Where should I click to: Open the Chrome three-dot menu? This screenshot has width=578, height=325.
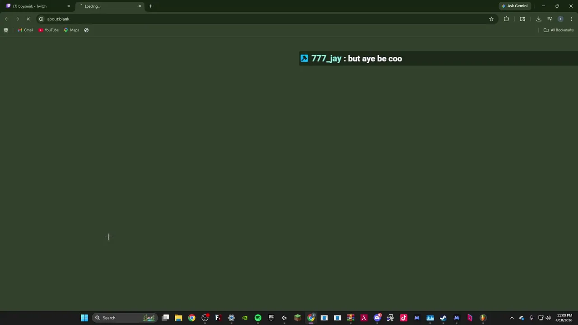(x=571, y=19)
